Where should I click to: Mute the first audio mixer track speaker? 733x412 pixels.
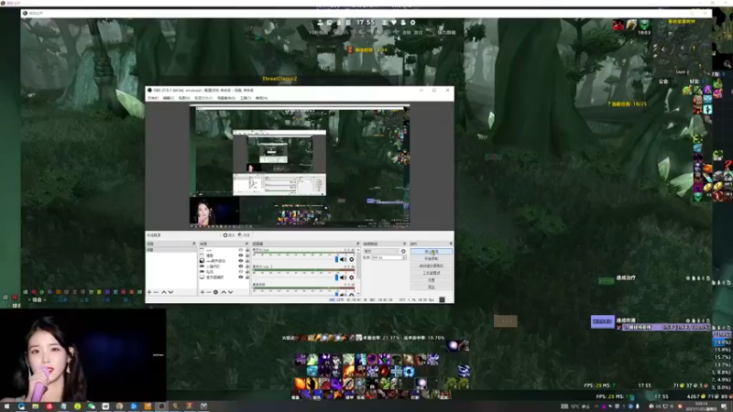pos(343,260)
